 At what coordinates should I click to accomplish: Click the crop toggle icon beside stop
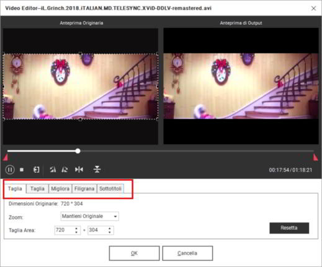tap(37, 170)
